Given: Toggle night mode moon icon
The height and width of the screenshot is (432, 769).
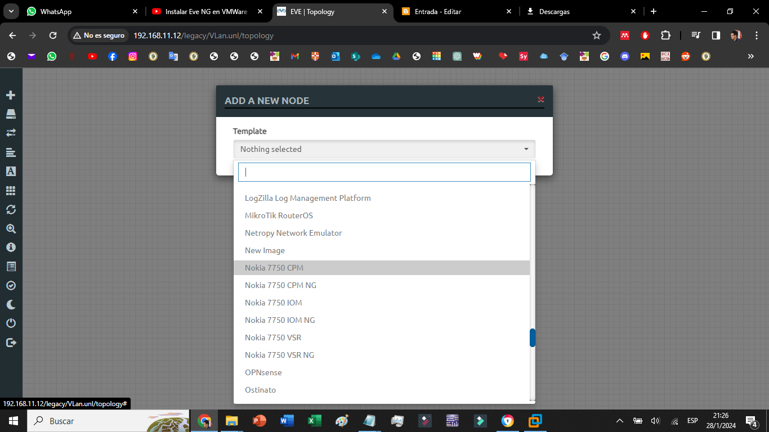Looking at the screenshot, I should [x=10, y=304].
